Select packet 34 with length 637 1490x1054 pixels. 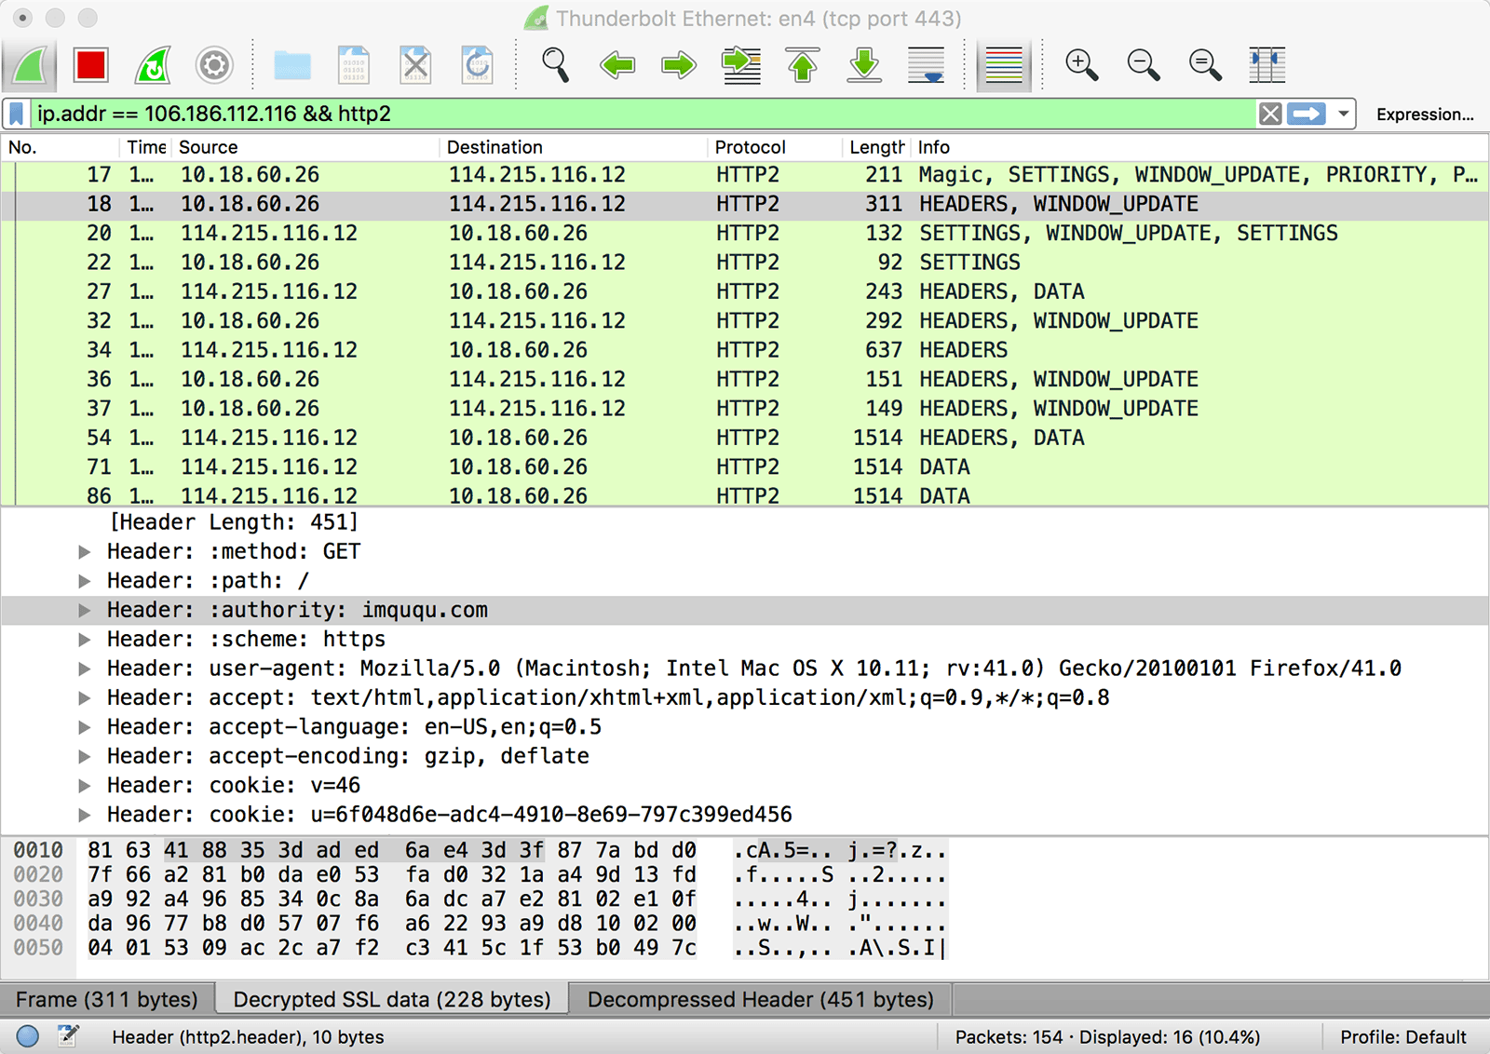pos(745,351)
